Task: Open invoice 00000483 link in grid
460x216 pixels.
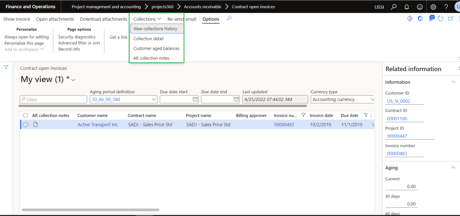Action: [x=284, y=125]
